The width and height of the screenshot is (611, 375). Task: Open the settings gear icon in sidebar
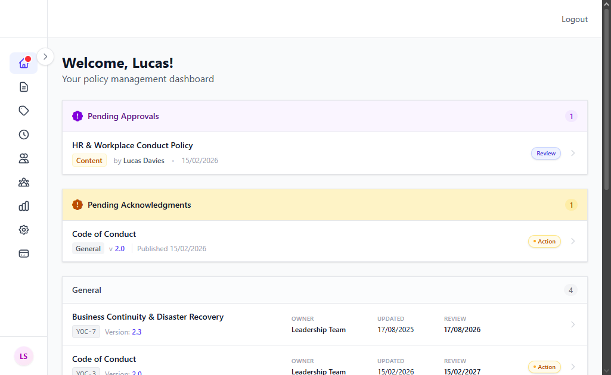(x=24, y=230)
